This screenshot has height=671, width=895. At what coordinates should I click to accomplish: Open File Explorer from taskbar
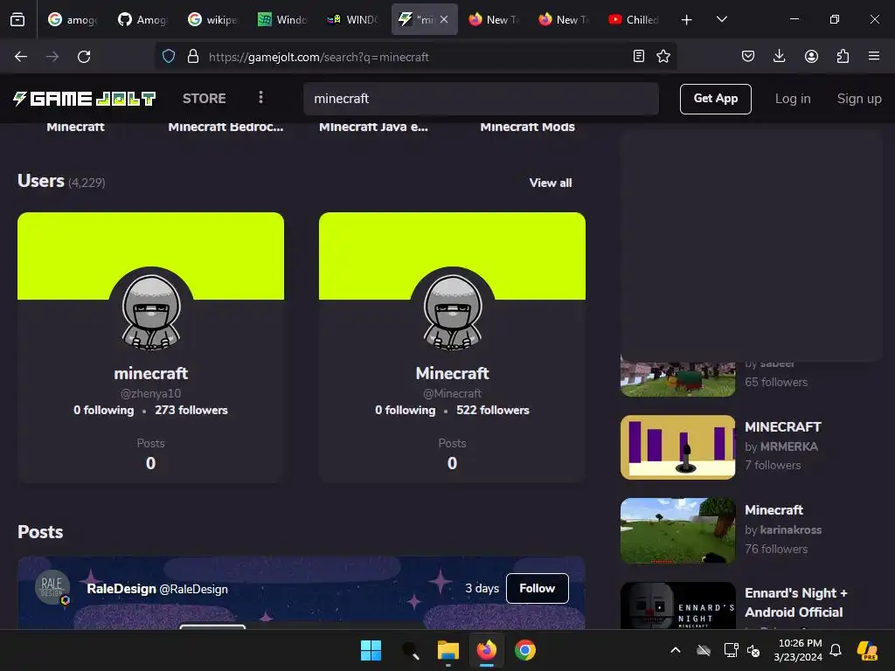point(448,650)
